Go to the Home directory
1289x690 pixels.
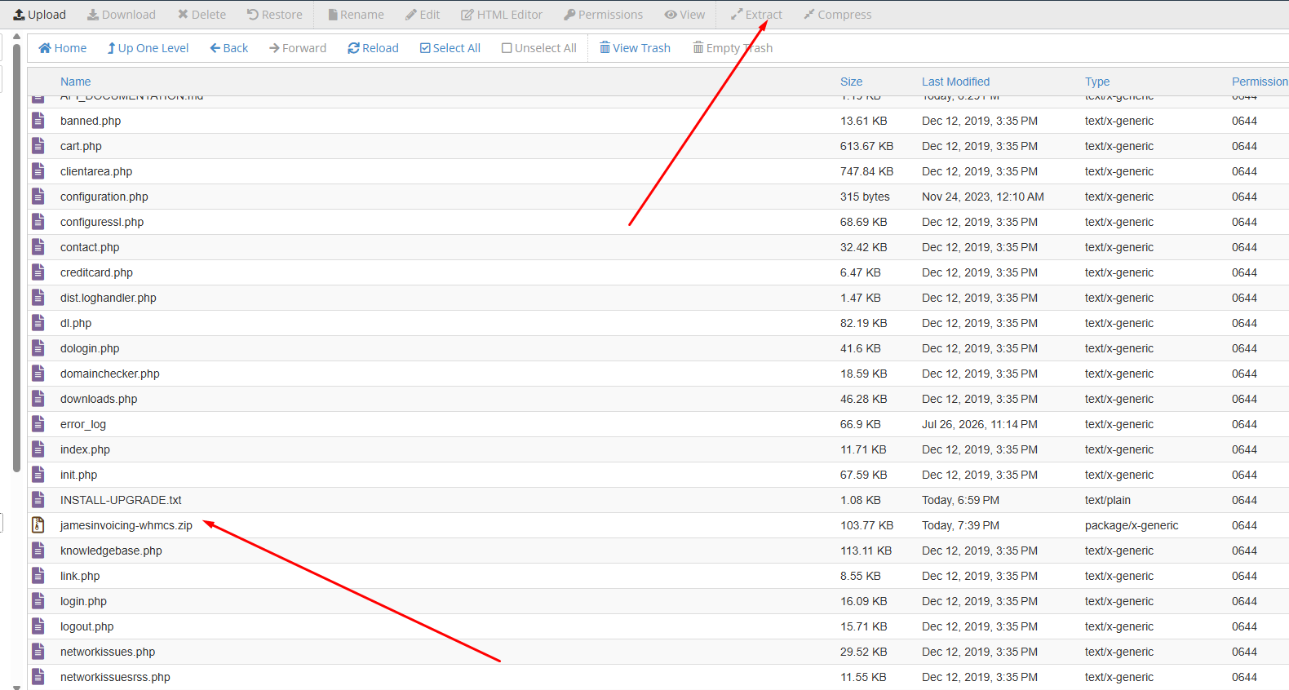[x=63, y=48]
